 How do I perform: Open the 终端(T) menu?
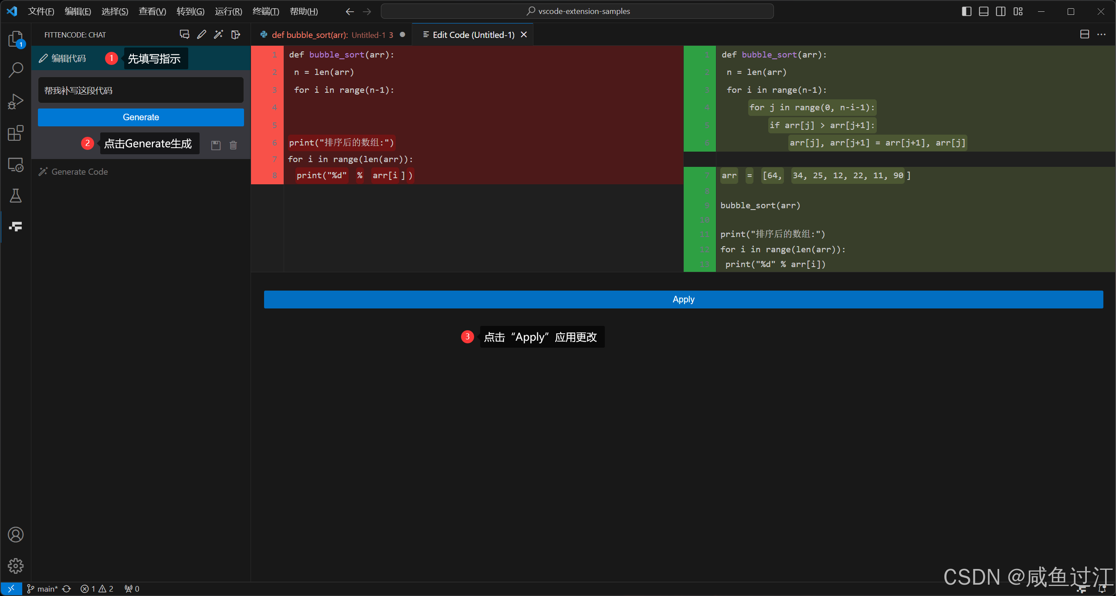[x=265, y=11]
